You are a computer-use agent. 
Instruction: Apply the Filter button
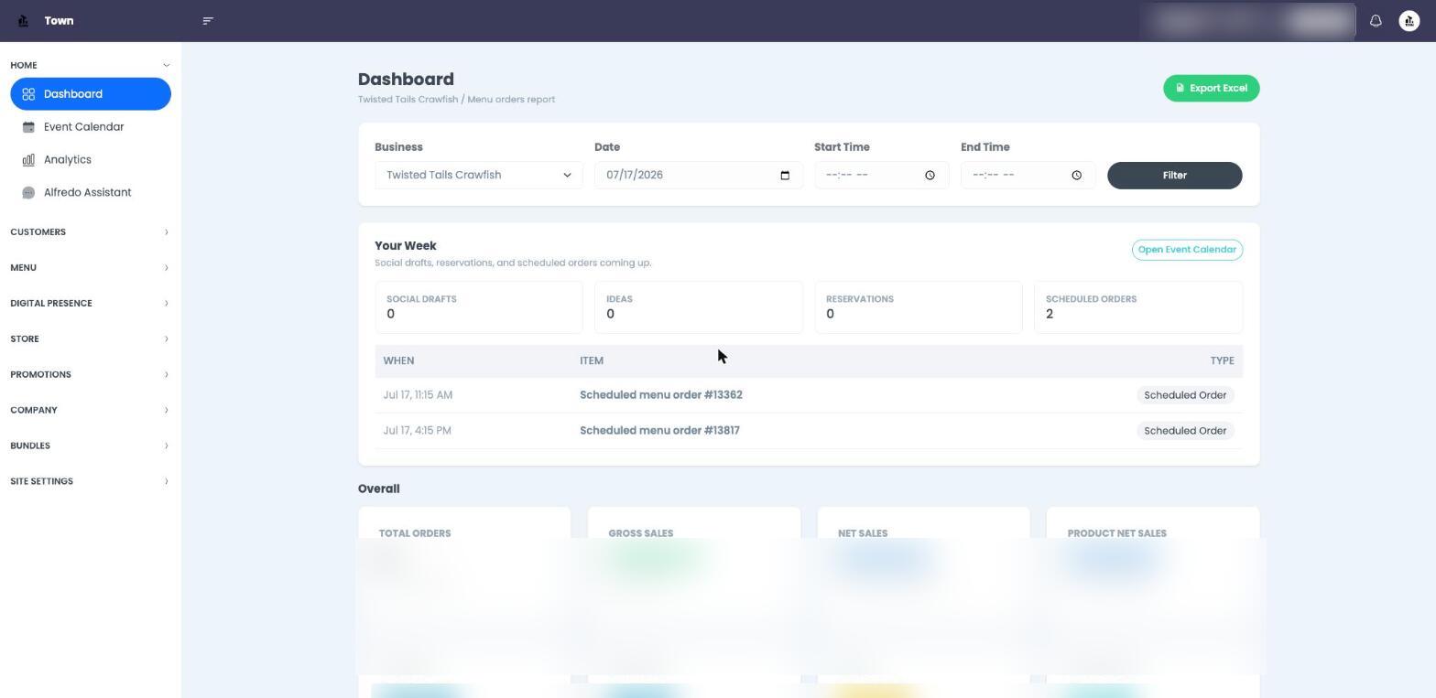pos(1174,176)
